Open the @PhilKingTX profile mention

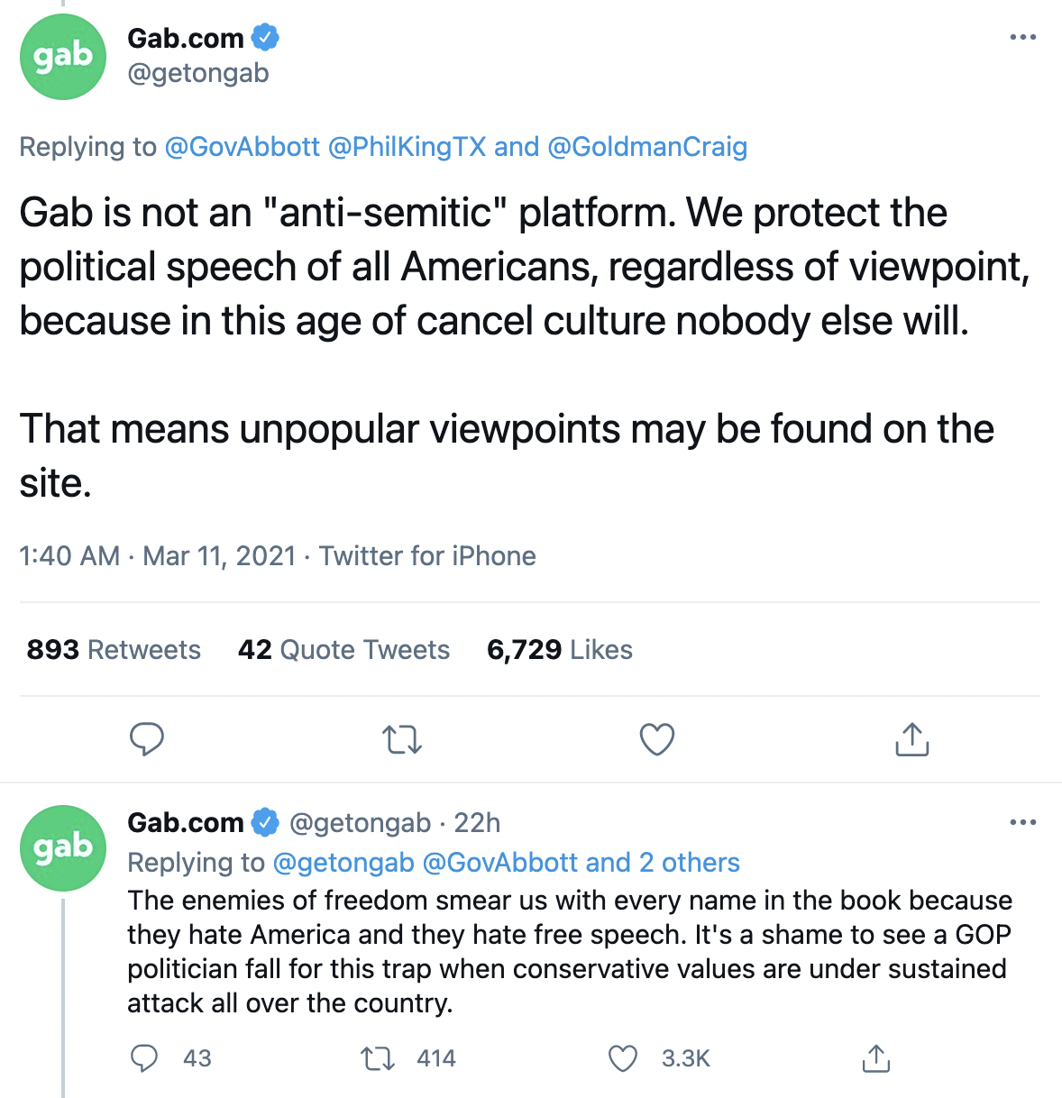click(407, 146)
